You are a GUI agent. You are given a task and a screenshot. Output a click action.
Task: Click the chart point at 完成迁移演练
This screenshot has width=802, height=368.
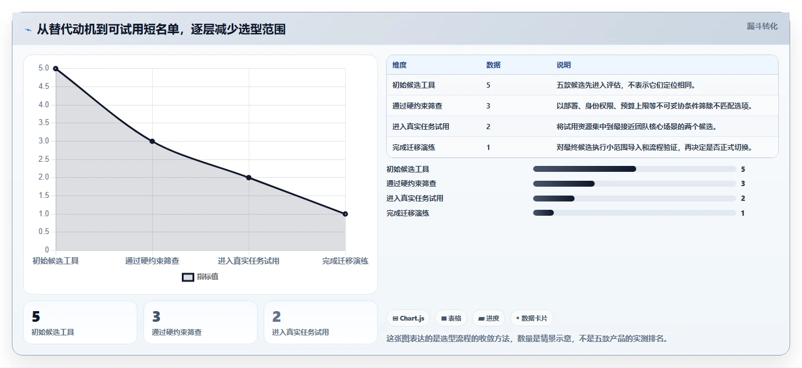coord(345,214)
